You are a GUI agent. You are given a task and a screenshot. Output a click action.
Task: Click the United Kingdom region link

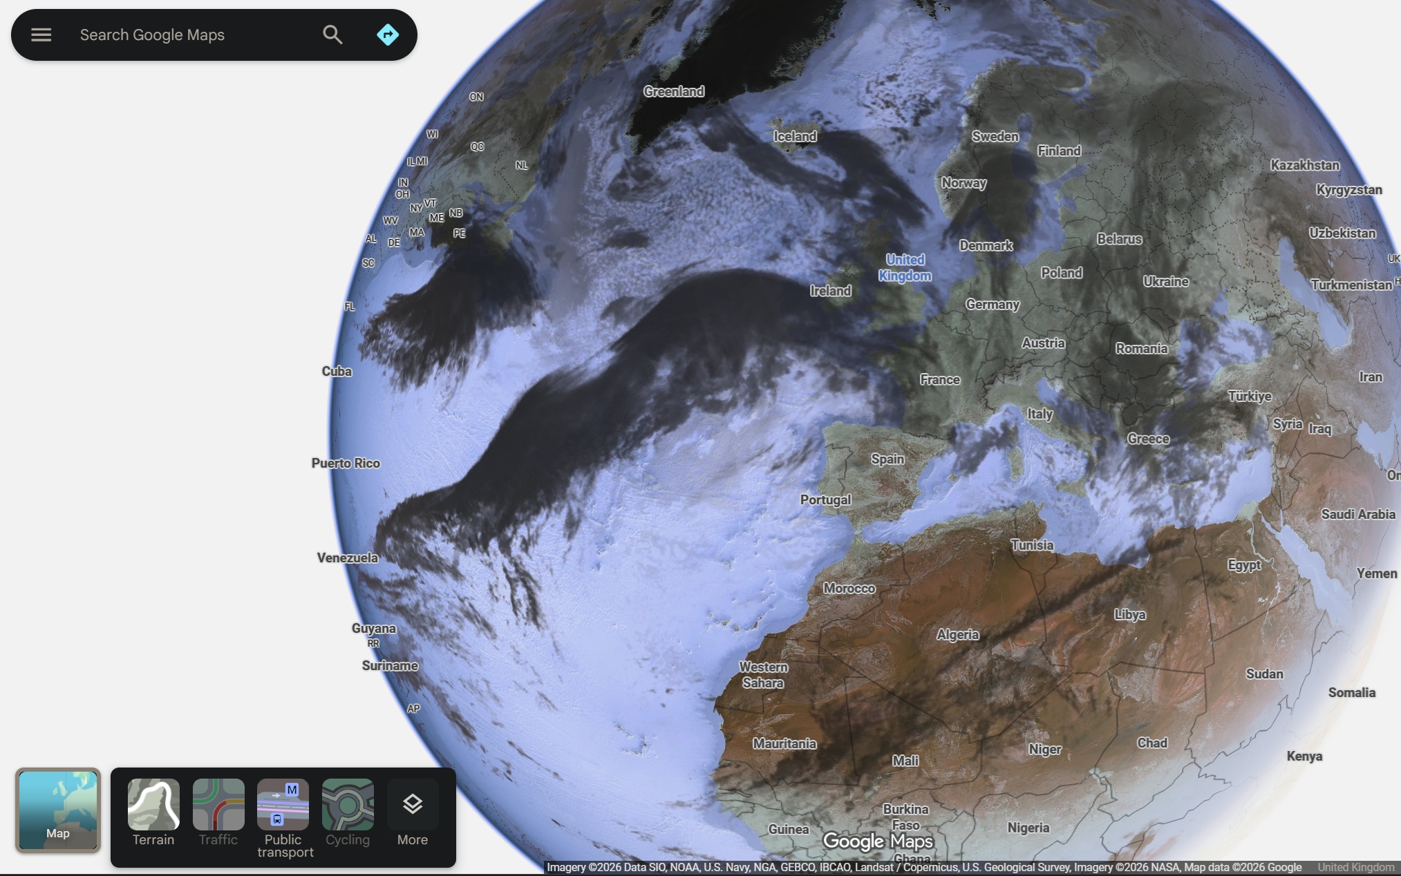coord(1355,867)
